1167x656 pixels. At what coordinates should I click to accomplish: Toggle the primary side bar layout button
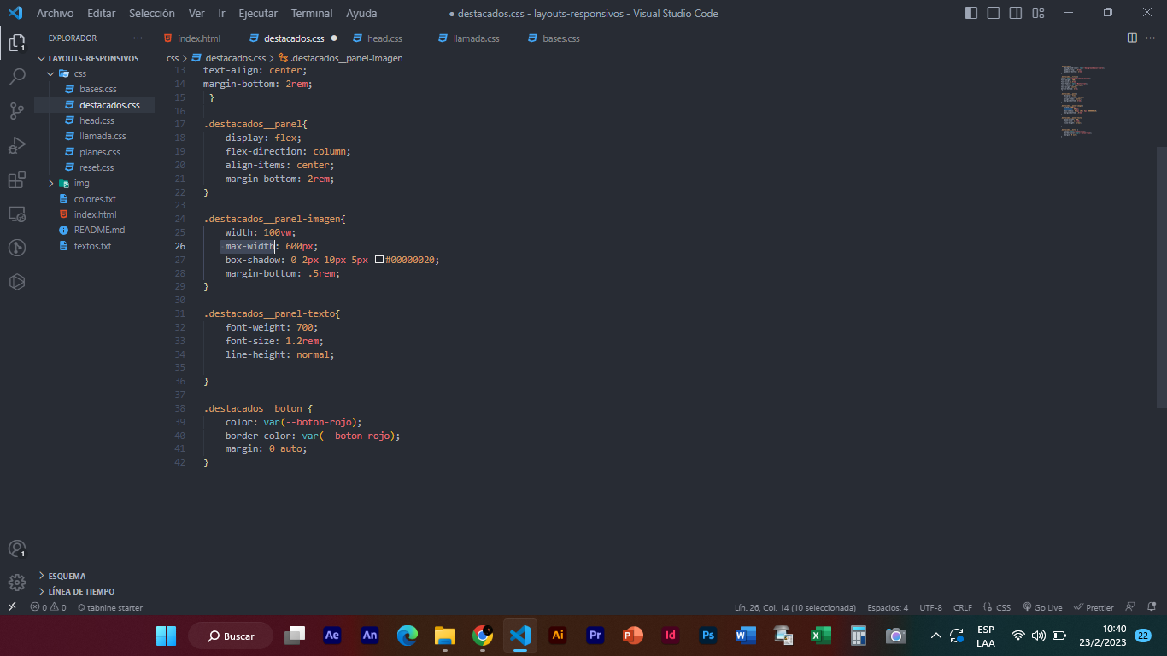971,13
